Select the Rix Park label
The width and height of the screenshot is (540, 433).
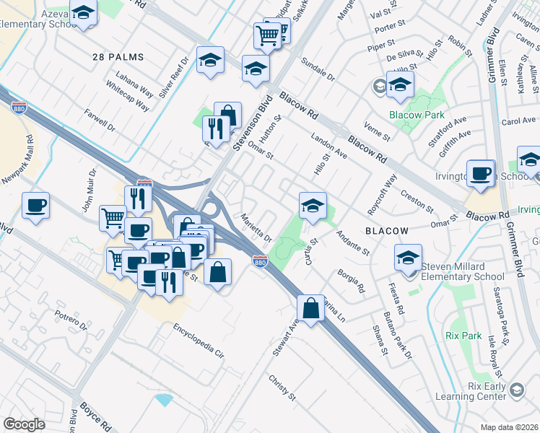point(463,336)
